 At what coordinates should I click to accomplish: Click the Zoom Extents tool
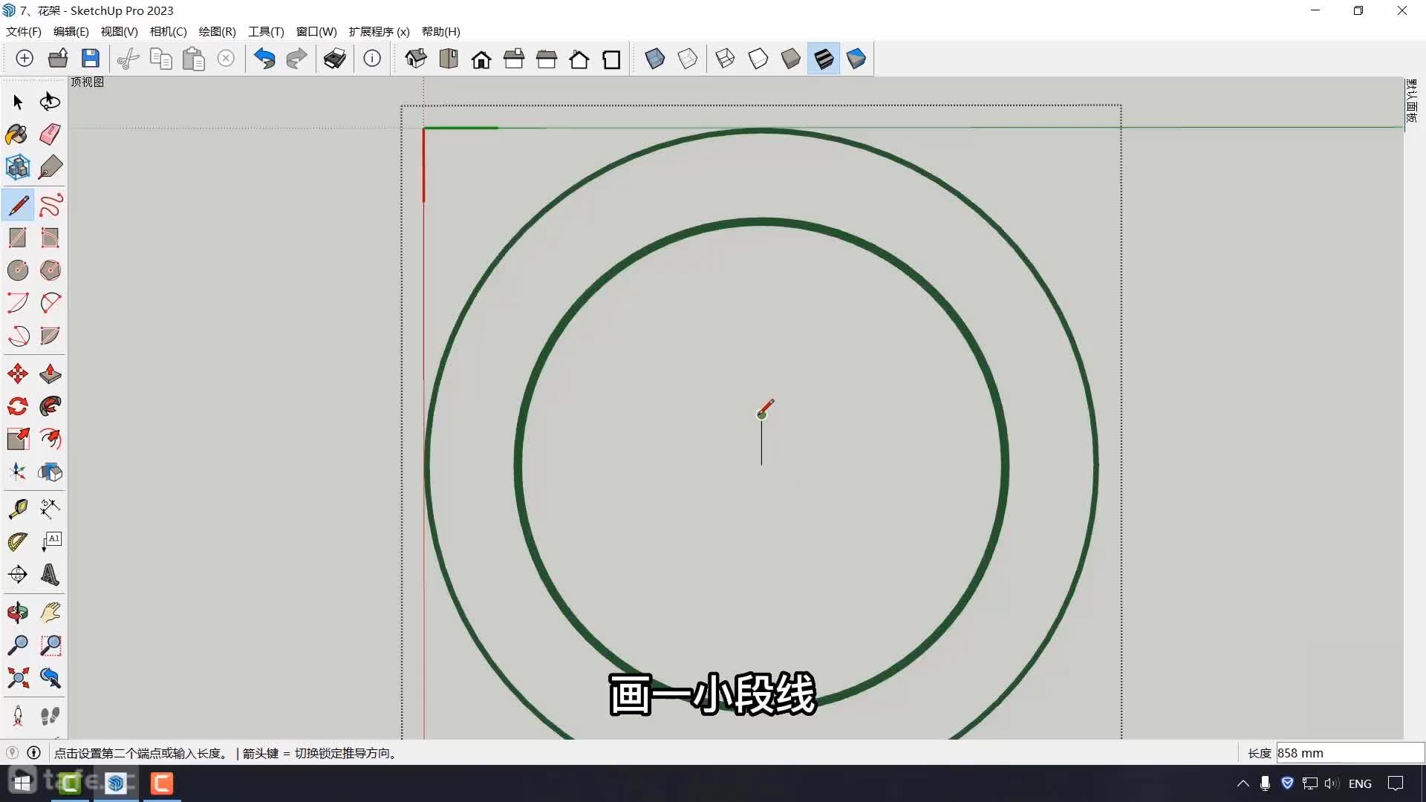click(18, 677)
